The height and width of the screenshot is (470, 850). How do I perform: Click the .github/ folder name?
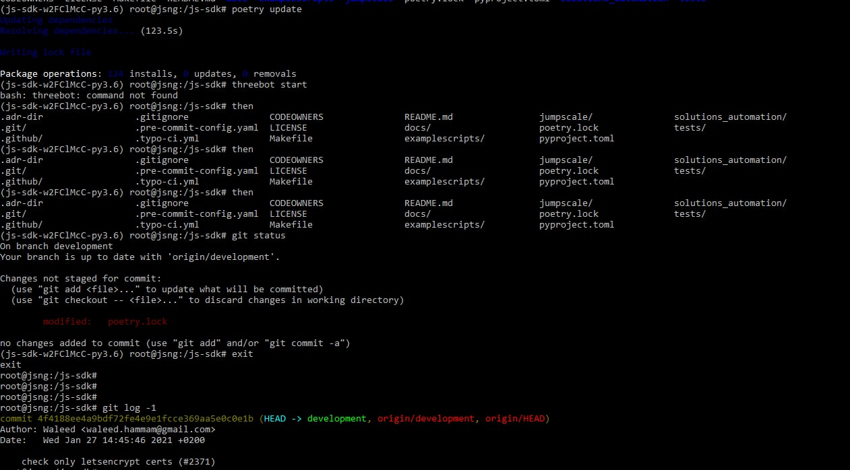pos(21,138)
